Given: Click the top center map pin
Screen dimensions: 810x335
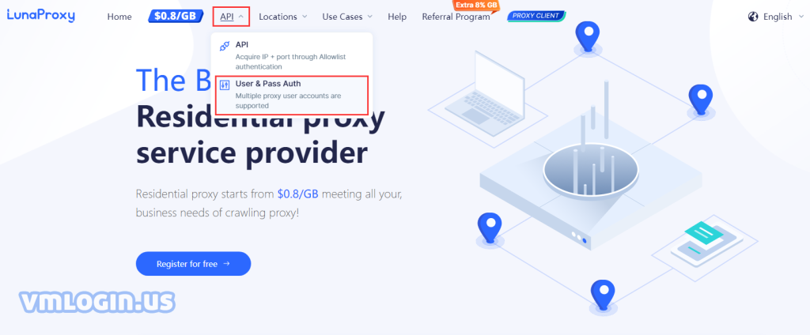Looking at the screenshot, I should point(588,36).
